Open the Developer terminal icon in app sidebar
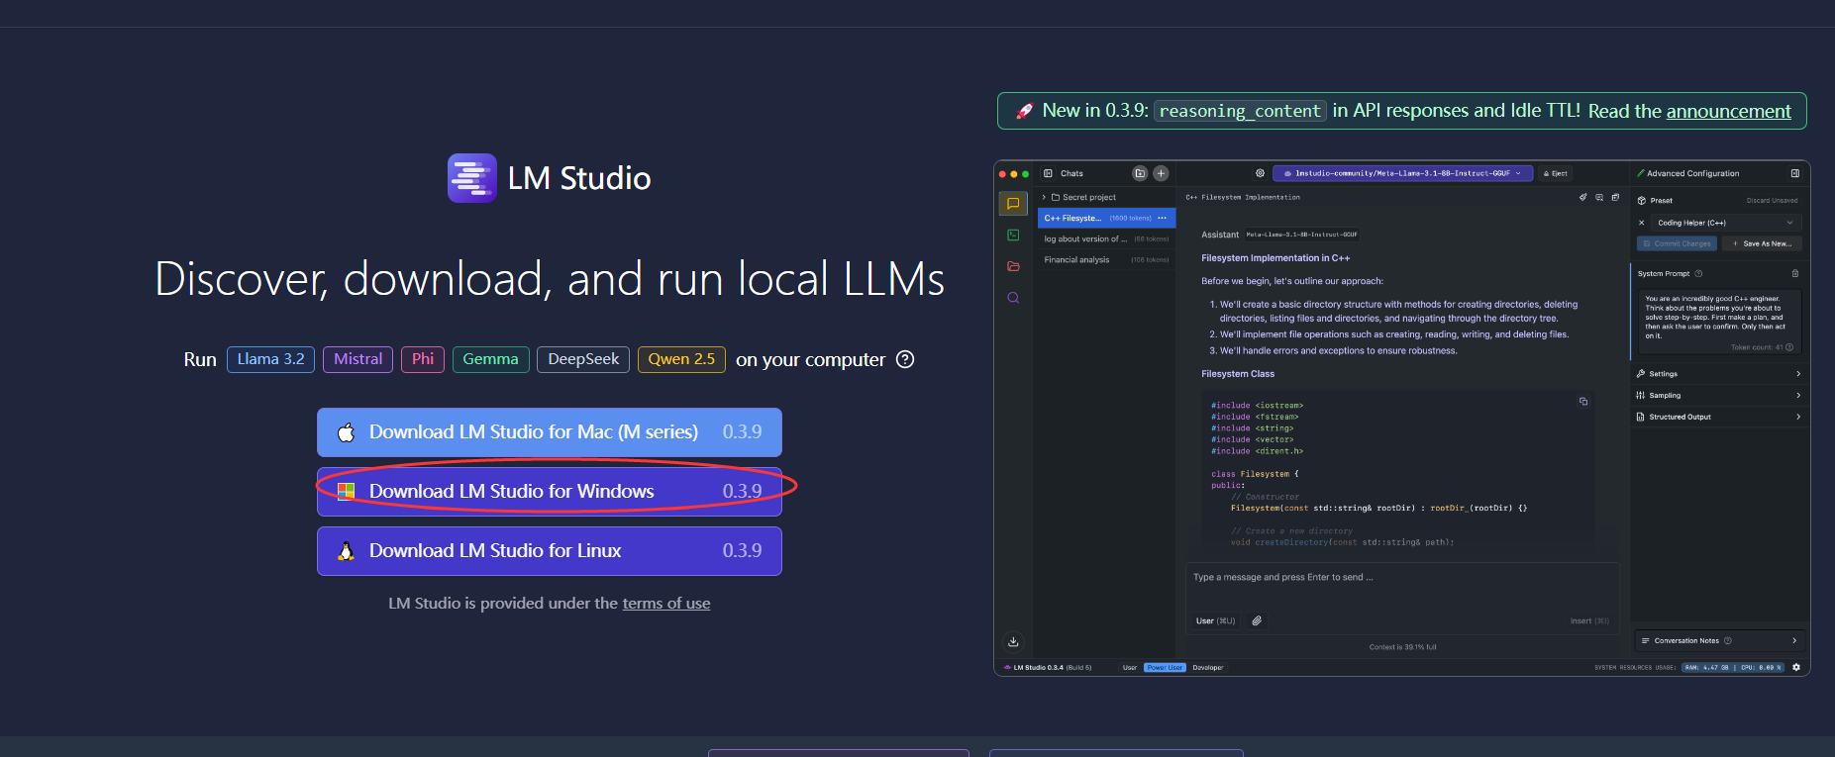 pos(1013,236)
